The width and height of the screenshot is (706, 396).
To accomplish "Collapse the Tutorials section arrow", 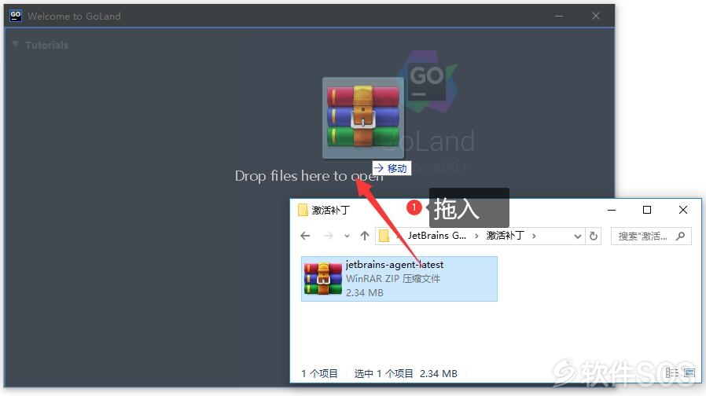I will click(15, 44).
